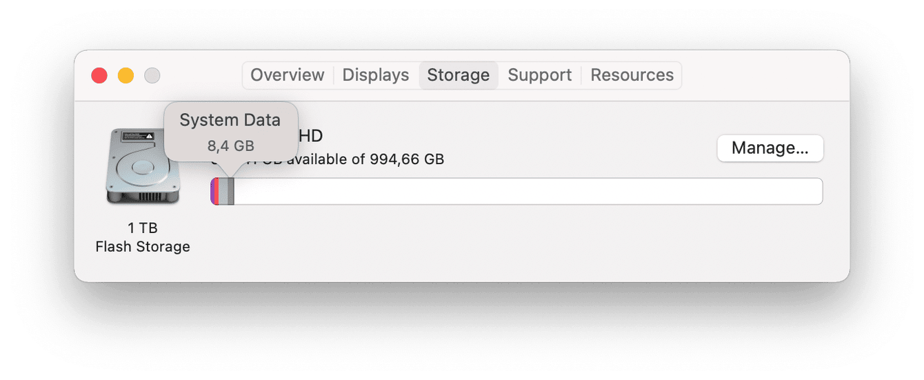This screenshot has width=924, height=380.
Task: Close the window with red button
Action: pyautogui.click(x=99, y=75)
